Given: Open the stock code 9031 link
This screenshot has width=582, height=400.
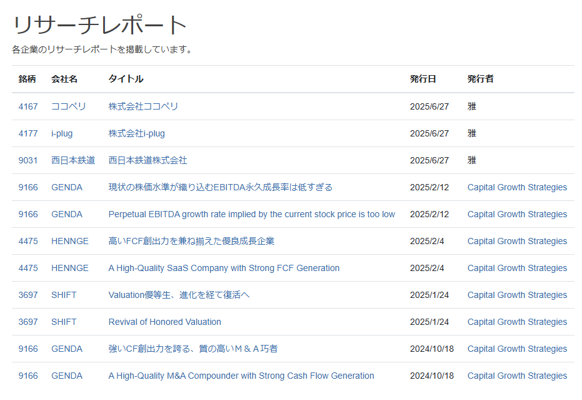Looking at the screenshot, I should pyautogui.click(x=26, y=160).
